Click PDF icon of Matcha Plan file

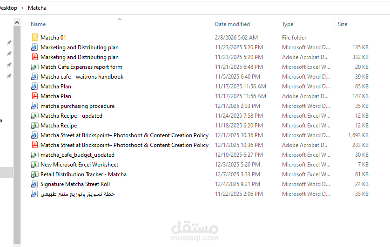pyautogui.click(x=34, y=96)
